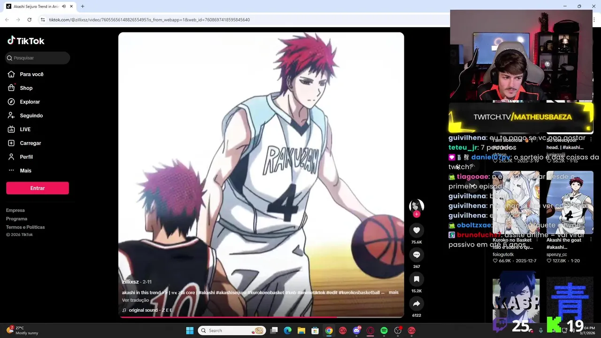Screen dimensions: 601x338
Task: Open options for Akashi the goat video
Action: point(591,240)
